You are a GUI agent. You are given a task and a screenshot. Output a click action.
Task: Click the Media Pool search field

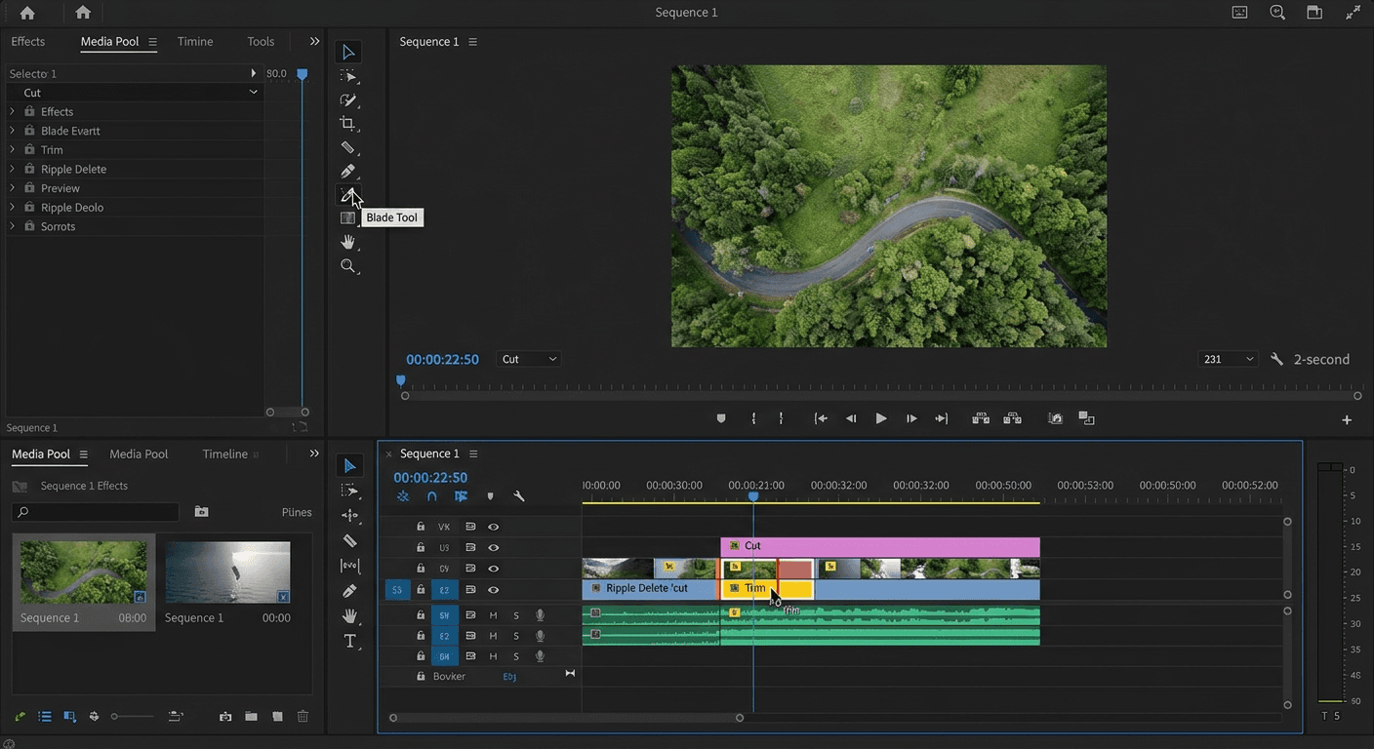point(96,512)
